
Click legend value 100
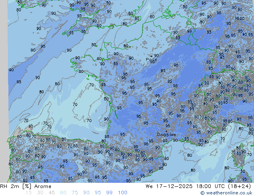(x=123, y=193)
